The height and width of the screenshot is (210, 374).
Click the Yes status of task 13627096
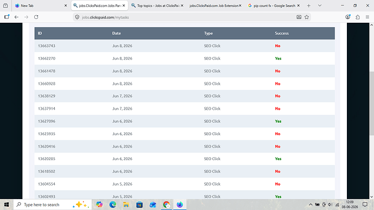click(x=278, y=122)
